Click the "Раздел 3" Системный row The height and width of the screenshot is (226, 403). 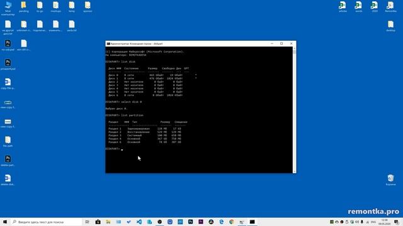point(145,136)
